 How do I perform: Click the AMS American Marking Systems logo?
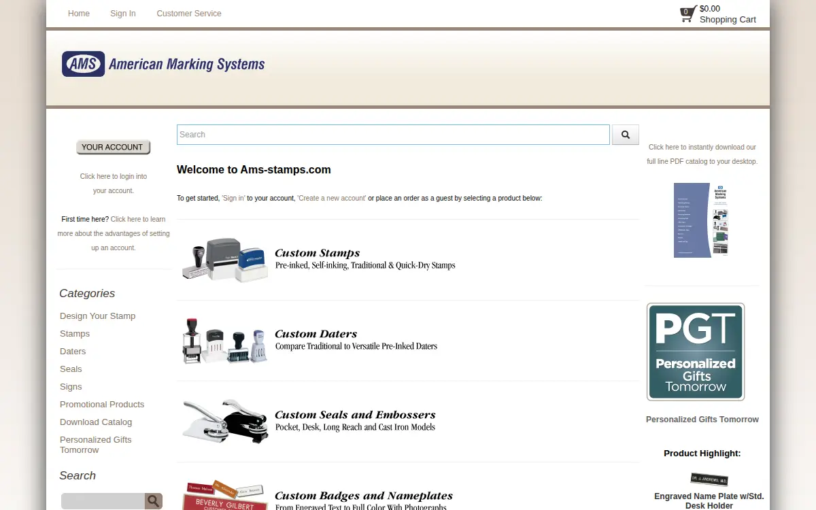pos(163,64)
